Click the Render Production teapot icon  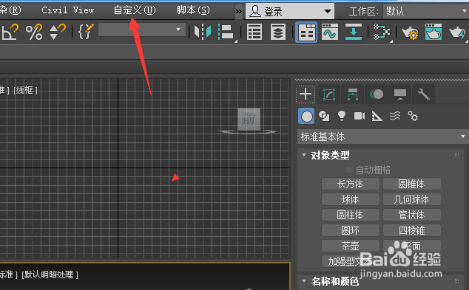(457, 32)
